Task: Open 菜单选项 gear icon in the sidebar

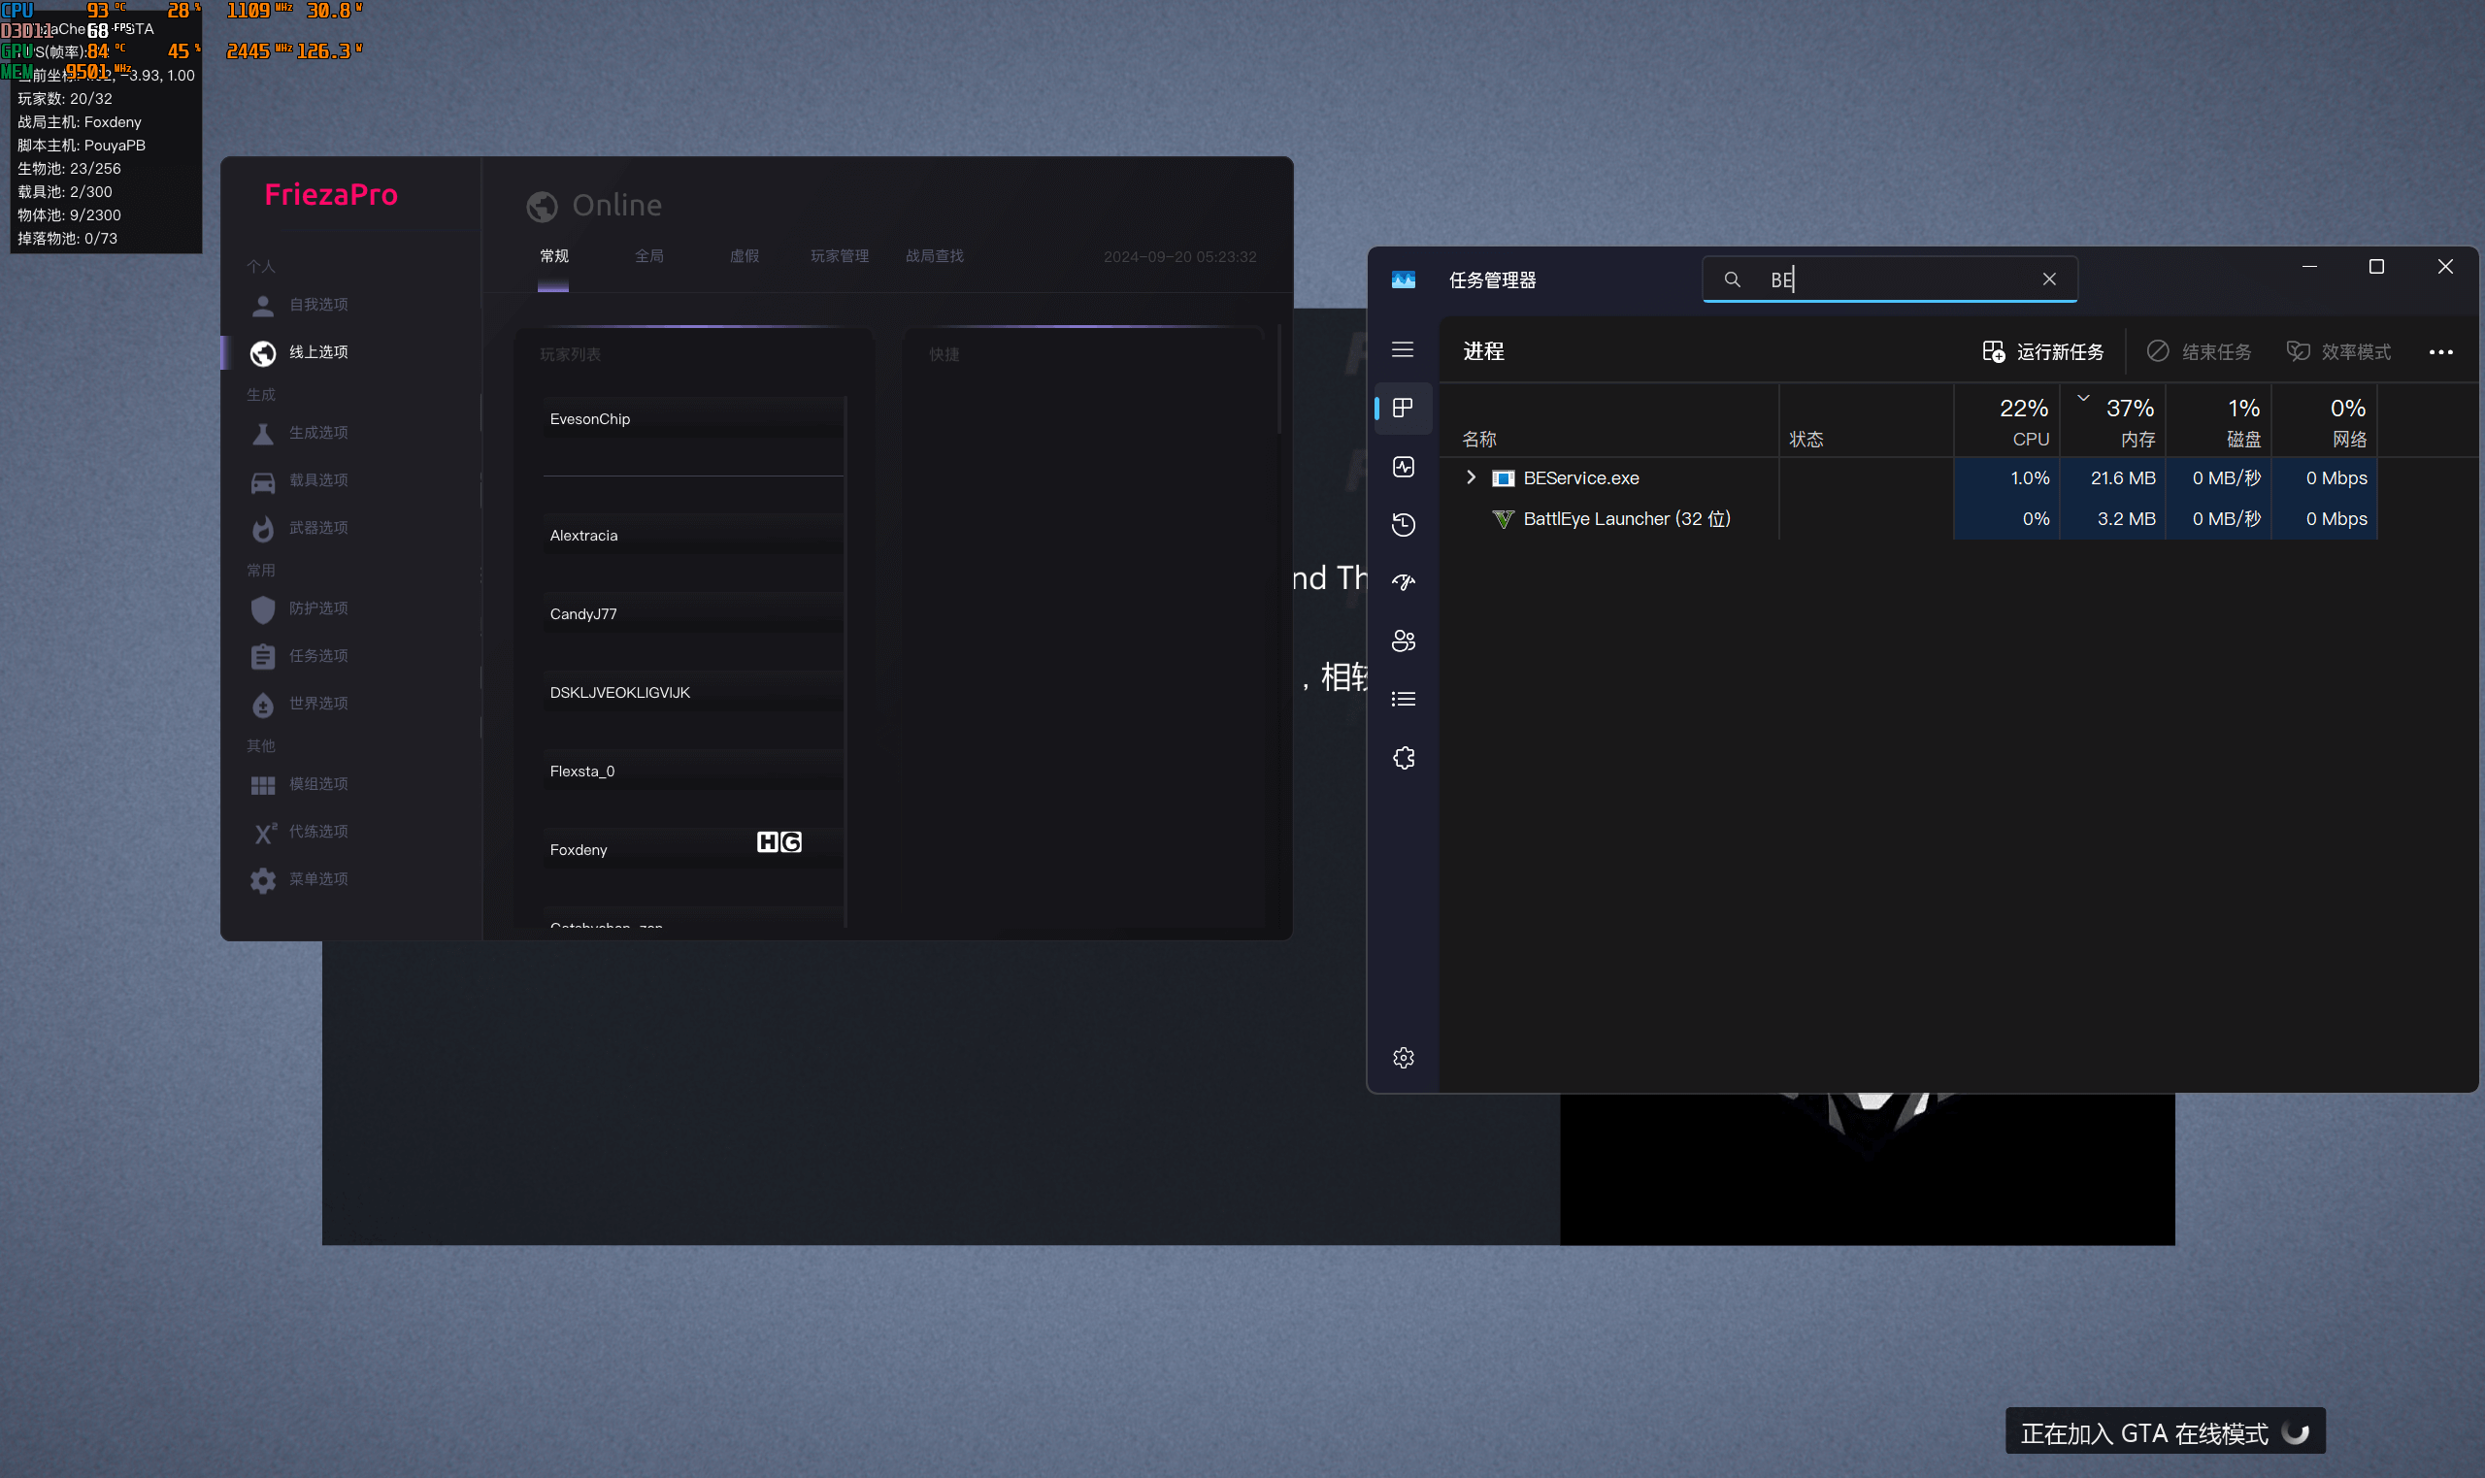Action: pyautogui.click(x=263, y=879)
